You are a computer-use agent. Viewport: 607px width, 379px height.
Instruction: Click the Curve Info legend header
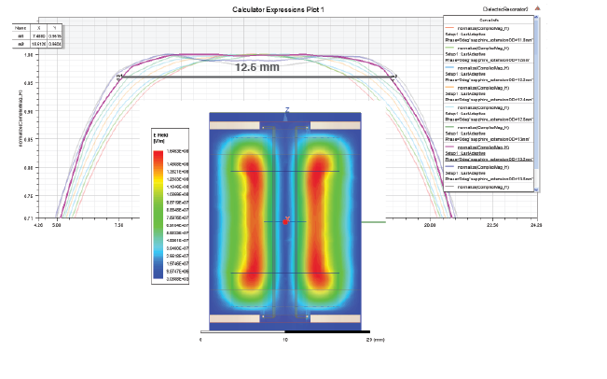[x=489, y=21]
